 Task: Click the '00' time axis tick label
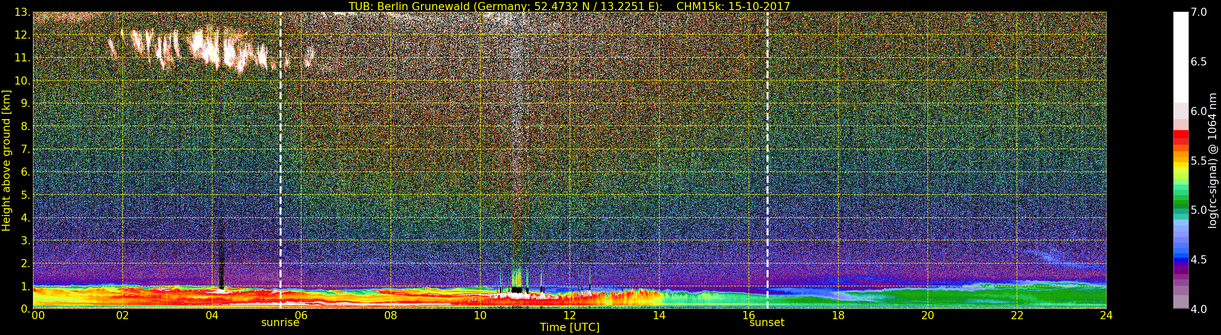click(x=38, y=315)
